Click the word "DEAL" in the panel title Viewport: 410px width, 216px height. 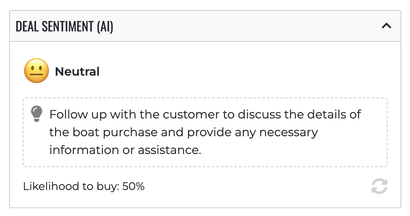pos(26,26)
